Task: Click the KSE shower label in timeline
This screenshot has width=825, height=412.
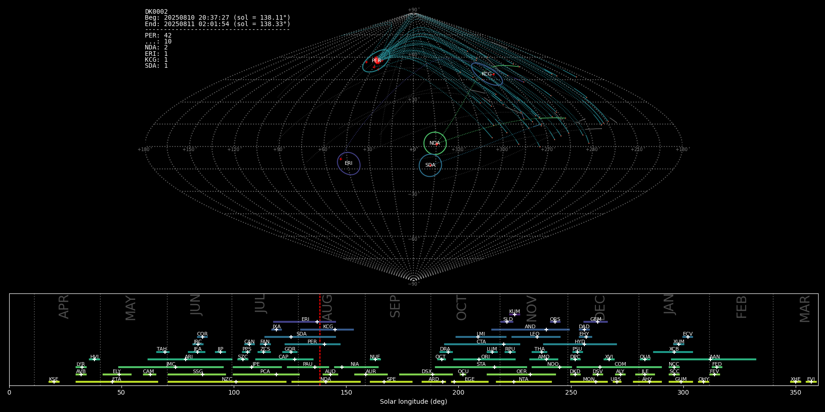Action: (x=54, y=379)
